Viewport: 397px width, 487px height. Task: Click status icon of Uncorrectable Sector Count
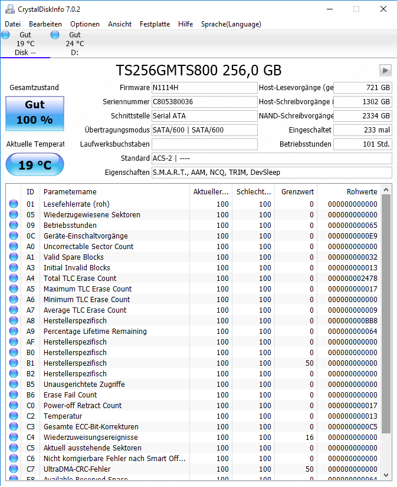coord(14,246)
